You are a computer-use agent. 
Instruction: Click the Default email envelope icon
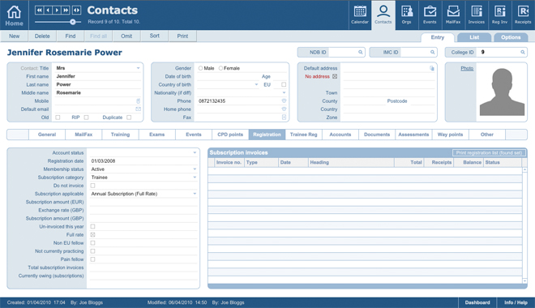tap(138, 109)
